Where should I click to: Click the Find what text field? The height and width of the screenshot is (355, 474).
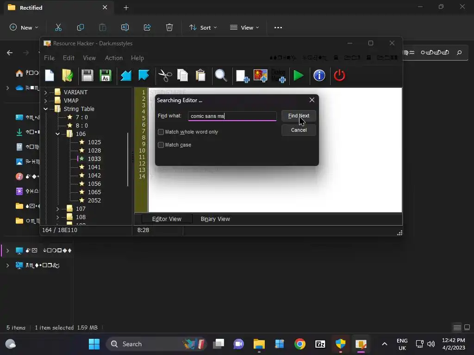tap(232, 116)
